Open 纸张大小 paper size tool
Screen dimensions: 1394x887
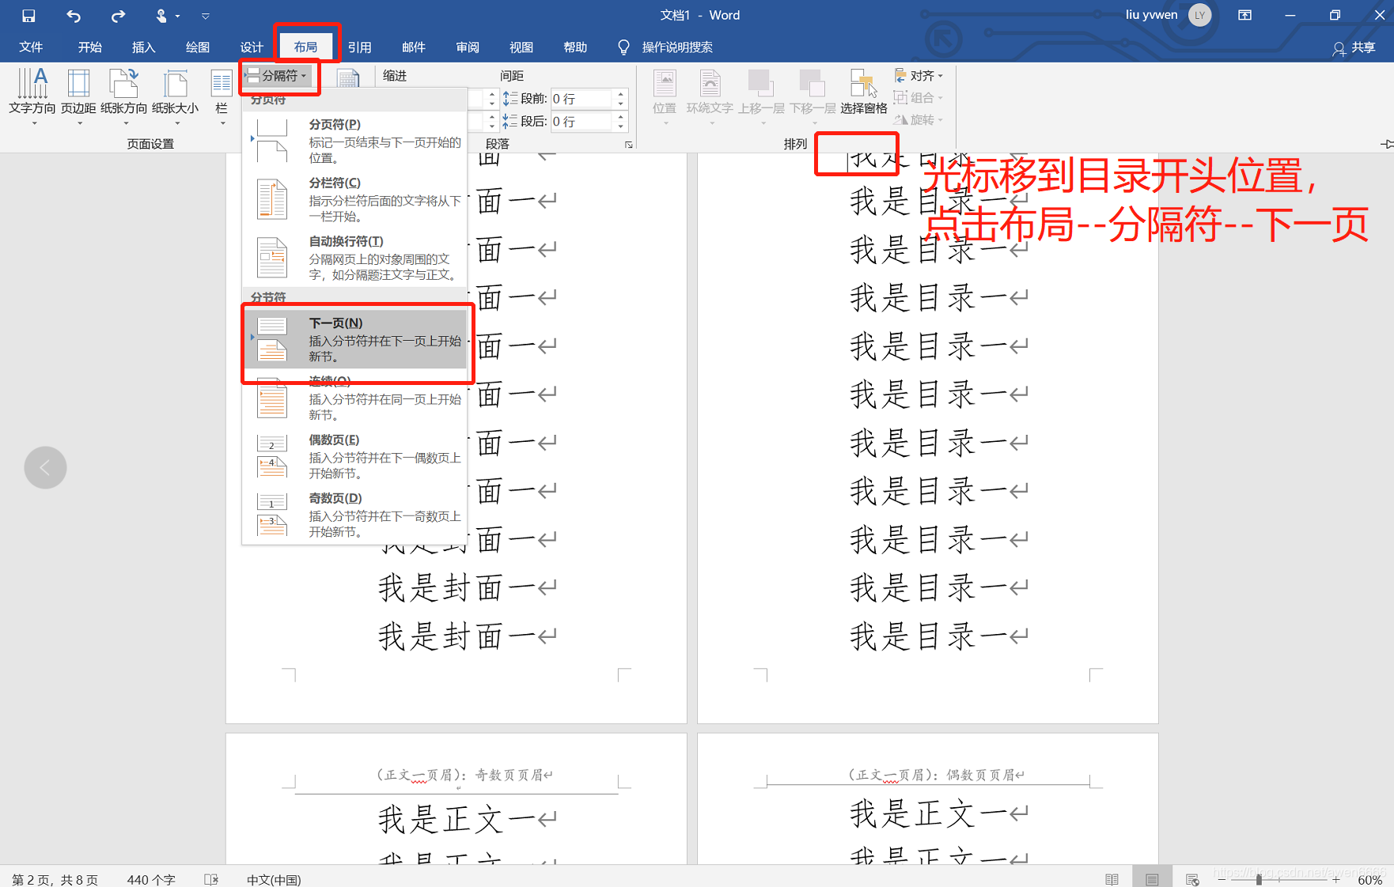175,96
